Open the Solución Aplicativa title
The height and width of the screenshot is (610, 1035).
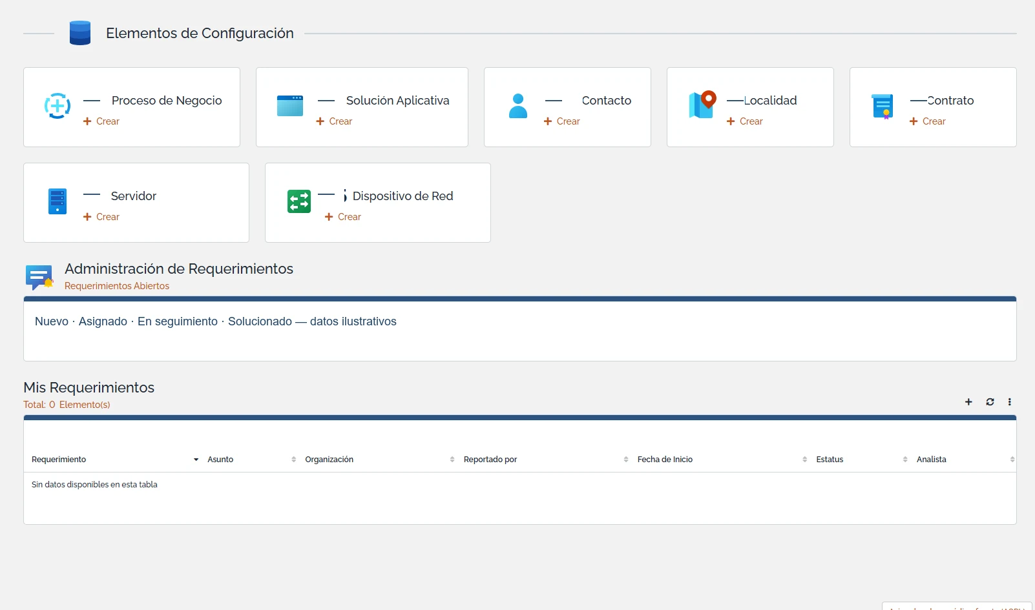click(397, 101)
